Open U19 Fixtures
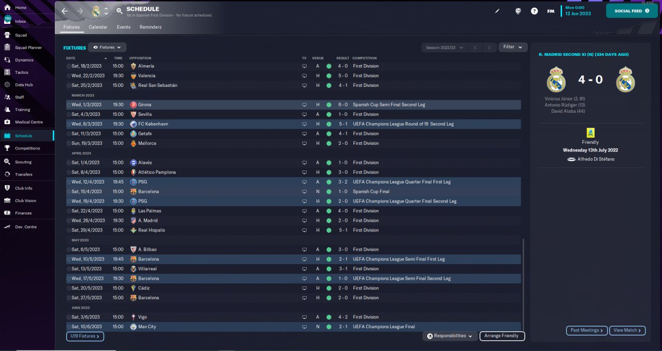Screen dimensions: 662x351 tap(85, 336)
